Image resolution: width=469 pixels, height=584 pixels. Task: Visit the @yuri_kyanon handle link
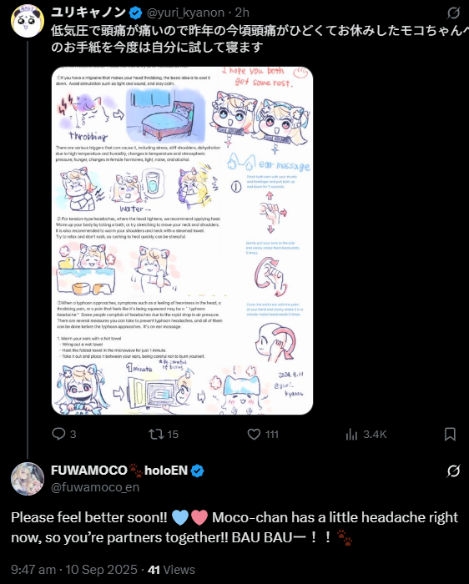pyautogui.click(x=185, y=13)
